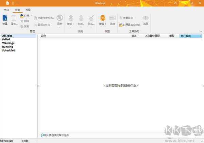Switch to the Tasks (任务) tab
Image resolution: width=204 pixels, height=143 pixels.
[18, 10]
